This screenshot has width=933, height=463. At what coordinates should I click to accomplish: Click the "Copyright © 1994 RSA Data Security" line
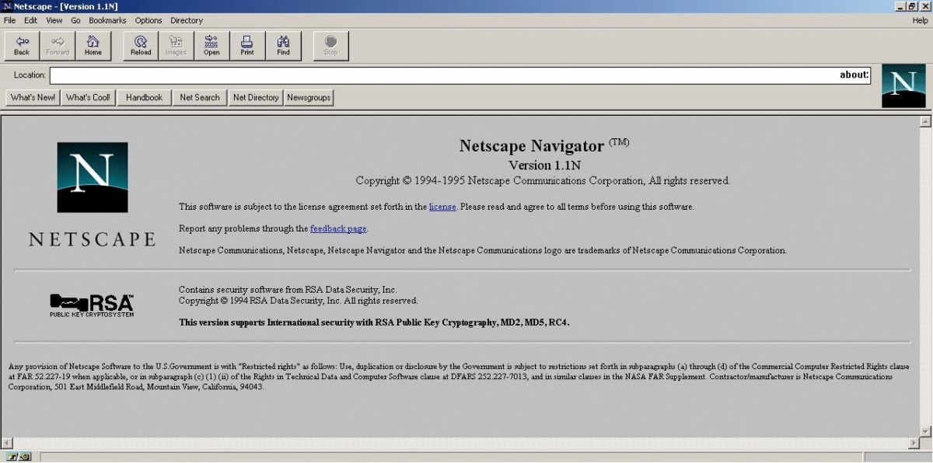298,301
